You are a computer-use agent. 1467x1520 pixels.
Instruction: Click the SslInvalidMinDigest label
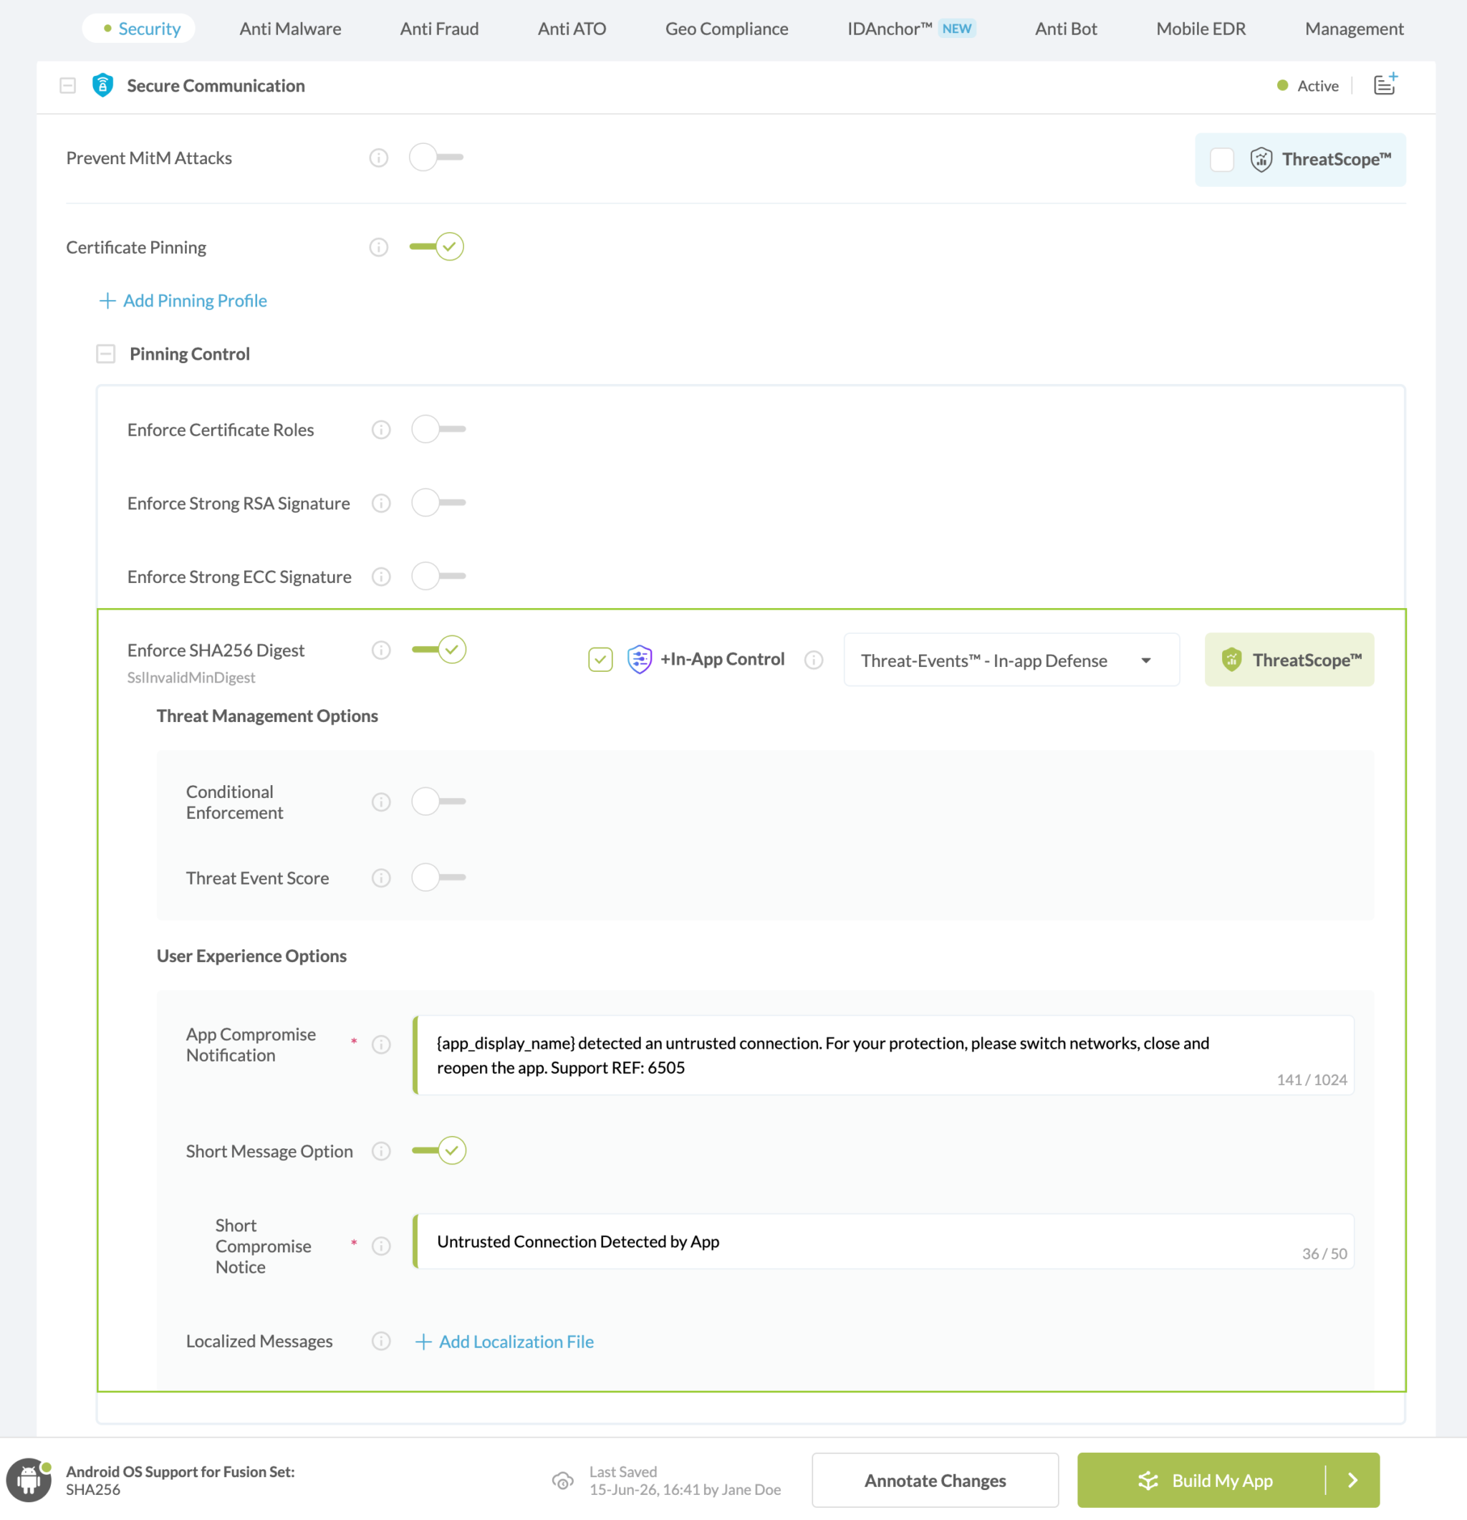coord(191,677)
